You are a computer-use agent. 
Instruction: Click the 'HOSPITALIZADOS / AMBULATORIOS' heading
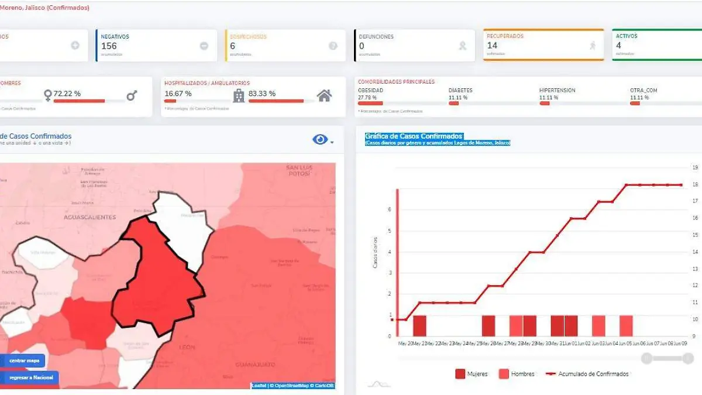[207, 83]
